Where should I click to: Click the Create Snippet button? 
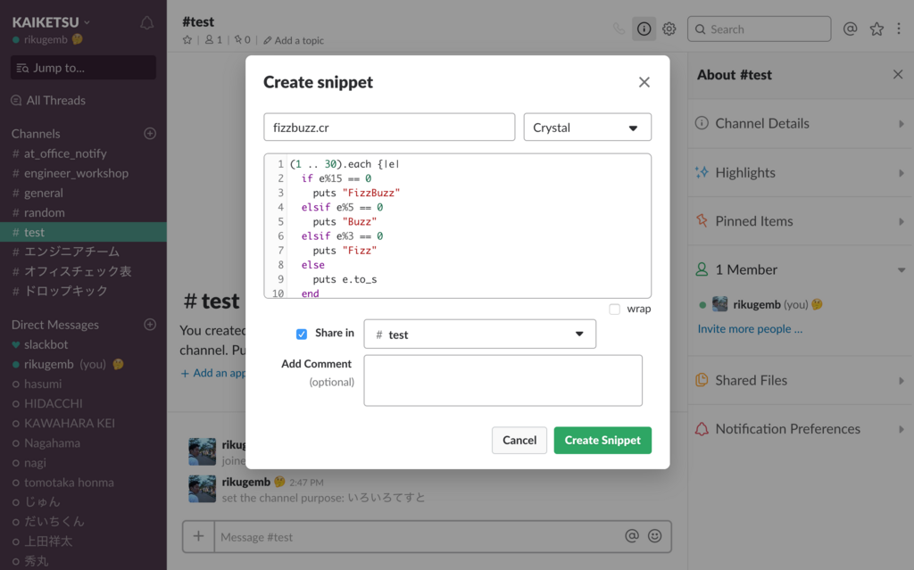602,440
